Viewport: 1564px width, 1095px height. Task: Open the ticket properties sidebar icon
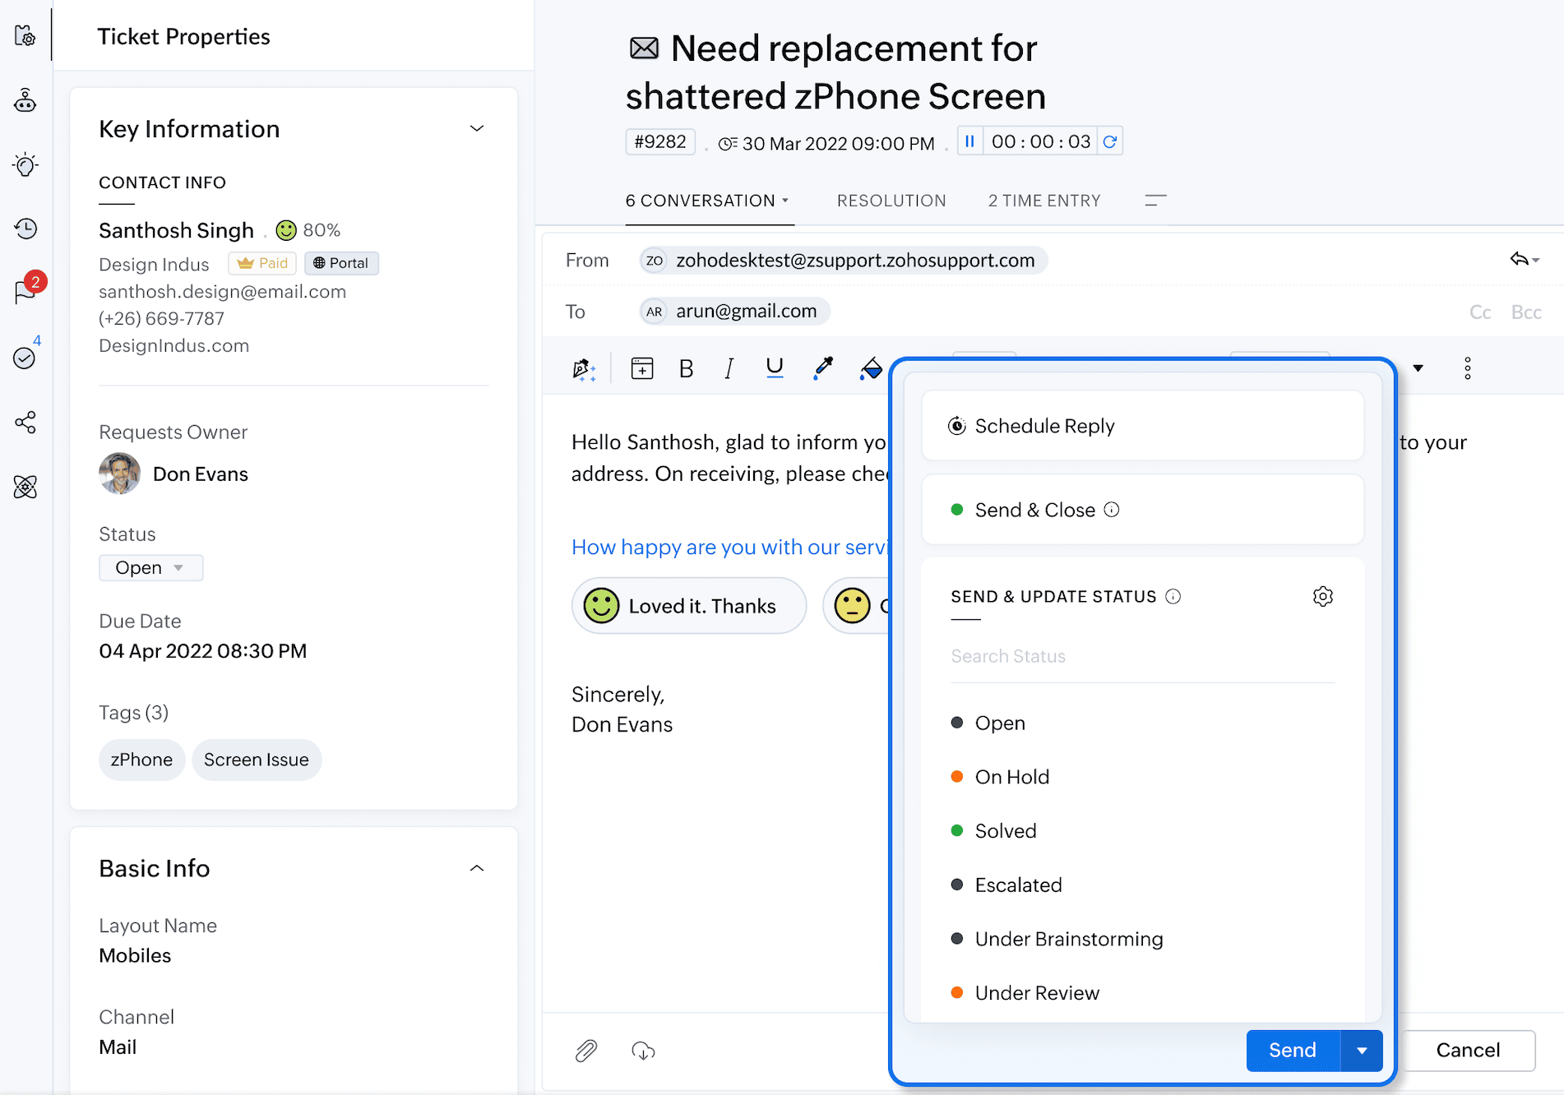pos(25,36)
